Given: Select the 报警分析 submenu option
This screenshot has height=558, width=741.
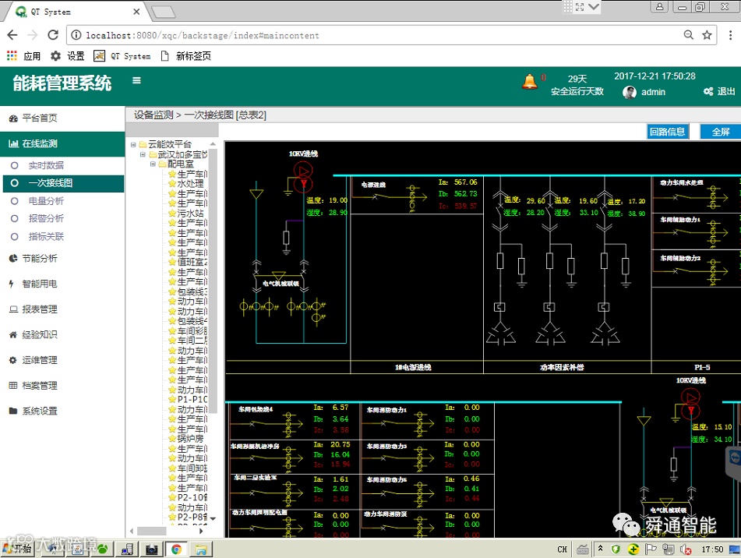Looking at the screenshot, I should click(46, 219).
